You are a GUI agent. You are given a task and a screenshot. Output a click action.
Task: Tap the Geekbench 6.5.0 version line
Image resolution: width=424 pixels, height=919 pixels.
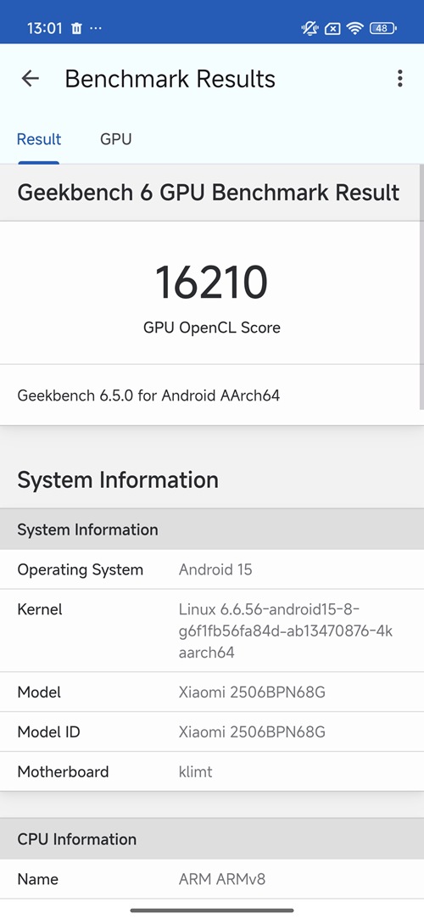pyautogui.click(x=148, y=395)
